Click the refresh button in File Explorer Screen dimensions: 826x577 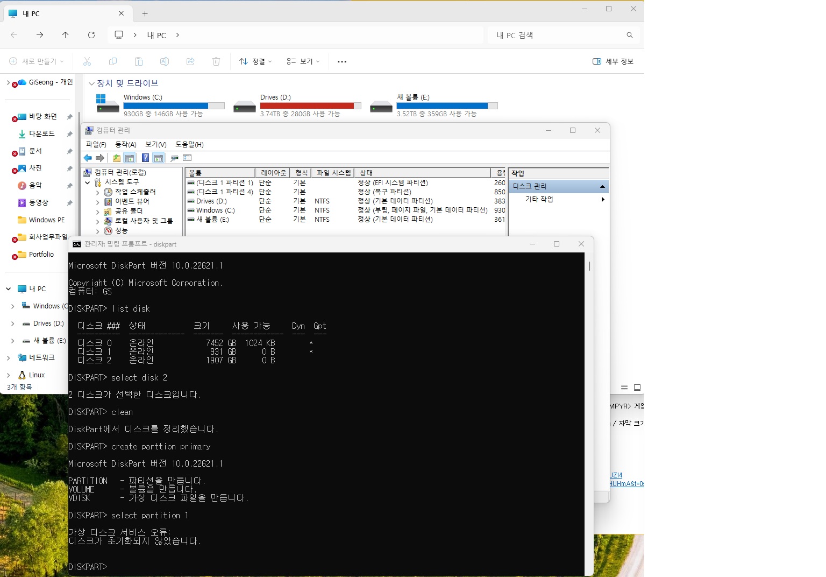tap(91, 35)
